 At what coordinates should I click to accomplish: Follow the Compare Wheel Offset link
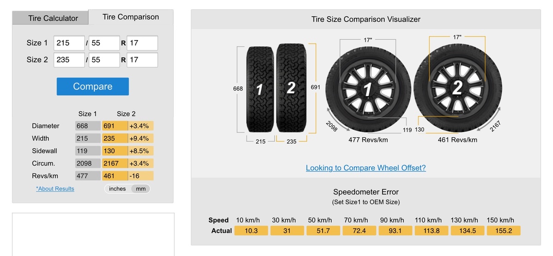point(365,168)
